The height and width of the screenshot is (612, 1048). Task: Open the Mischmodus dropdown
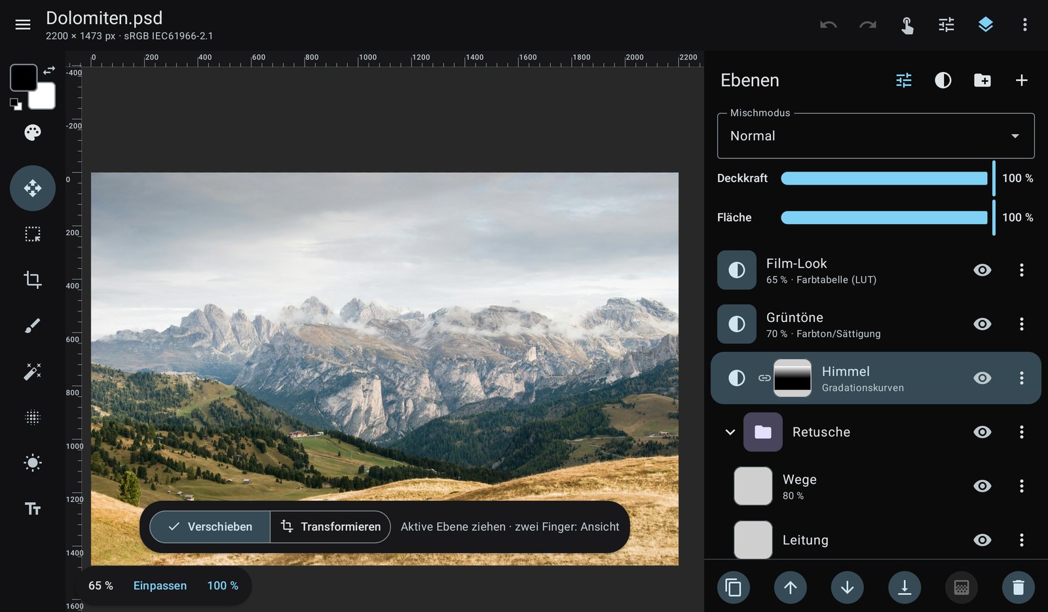click(876, 135)
